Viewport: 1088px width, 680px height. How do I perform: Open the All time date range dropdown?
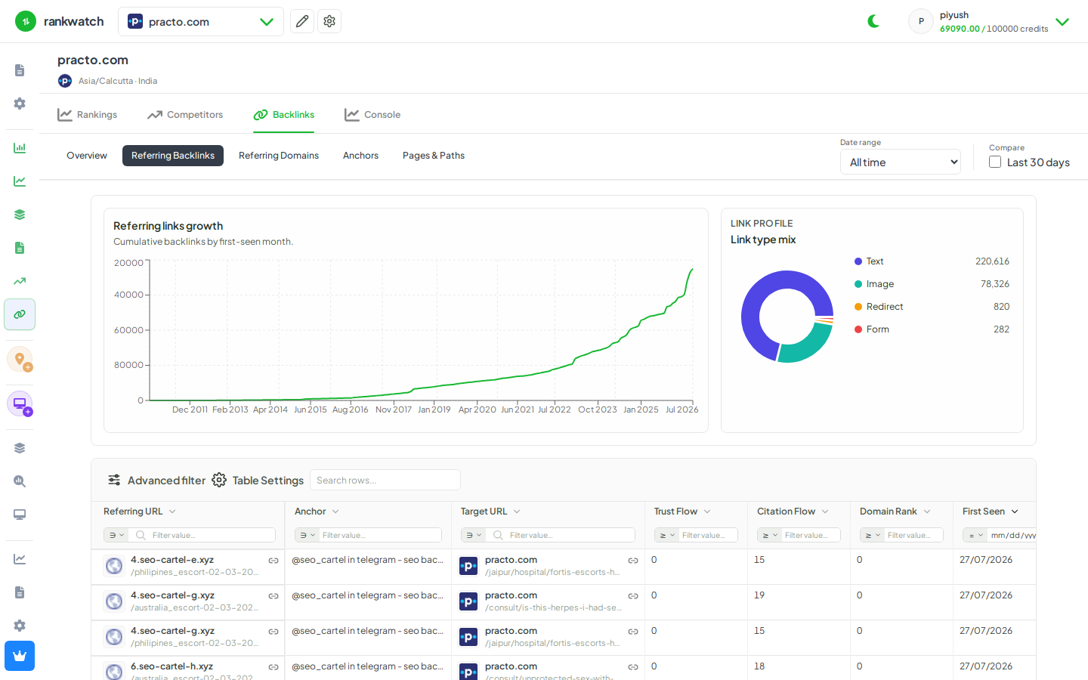point(901,162)
